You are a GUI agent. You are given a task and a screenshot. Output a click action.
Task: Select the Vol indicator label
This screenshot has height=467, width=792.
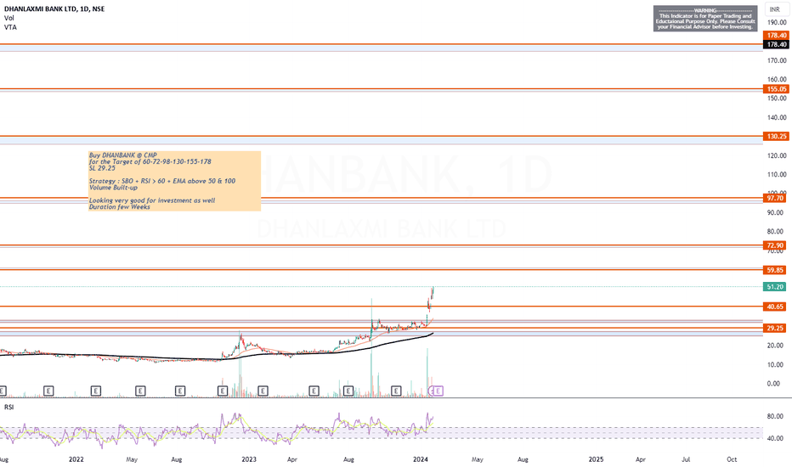point(9,18)
